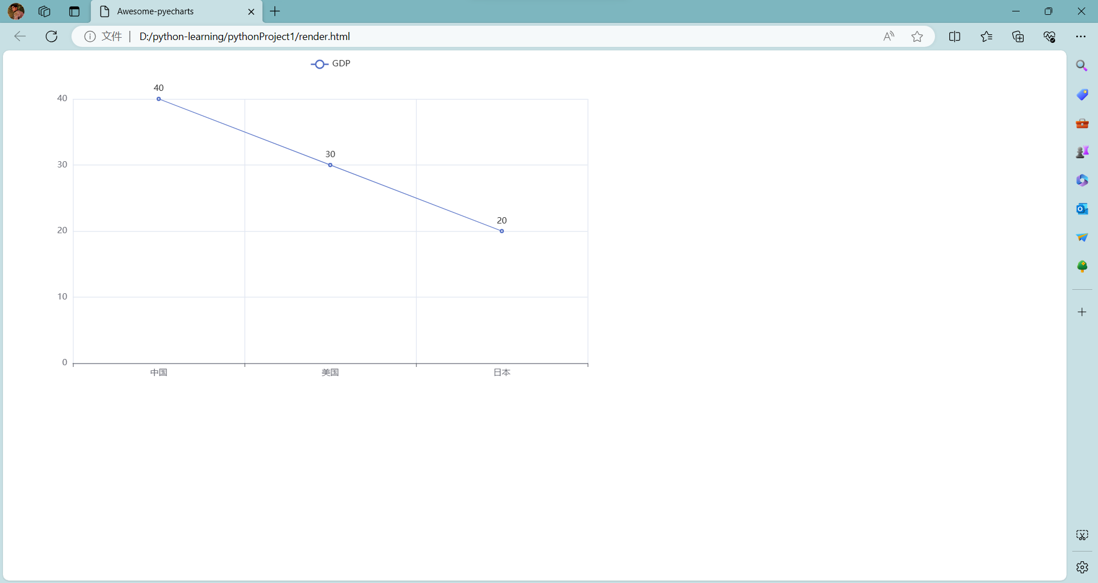Viewport: 1098px width, 583px height.
Task: Open a new tab
Action: click(275, 11)
